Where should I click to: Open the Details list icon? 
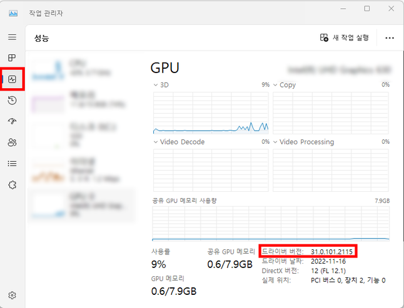point(12,164)
